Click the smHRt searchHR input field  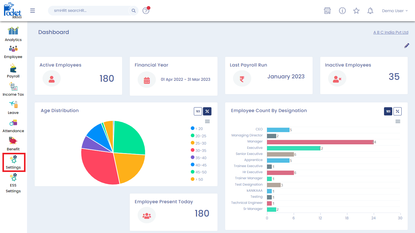(88, 11)
